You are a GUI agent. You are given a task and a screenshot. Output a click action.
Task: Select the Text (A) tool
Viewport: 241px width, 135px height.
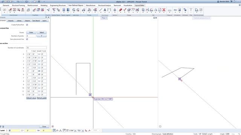point(105,10)
